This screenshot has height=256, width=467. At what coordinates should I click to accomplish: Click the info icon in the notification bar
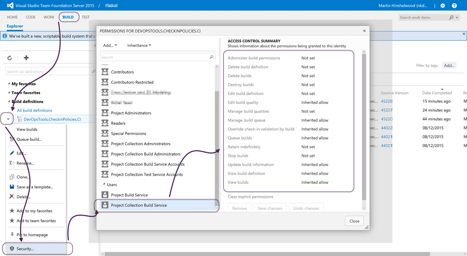pyautogui.click(x=5, y=36)
